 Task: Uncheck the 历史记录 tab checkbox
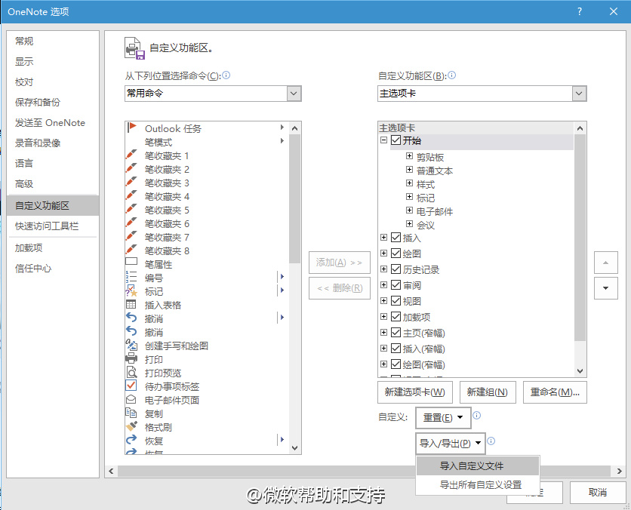pos(396,269)
